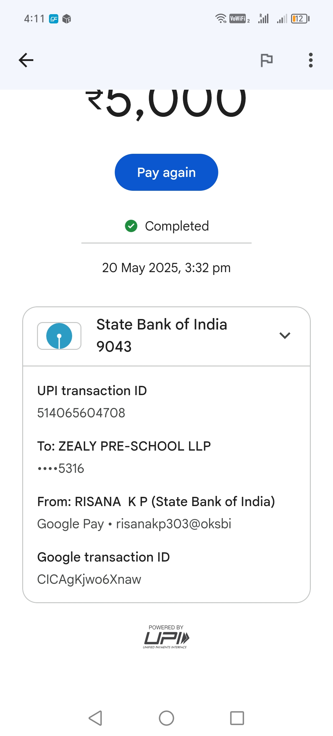Expand the State Bank of India chevron
Screen dimensions: 333x736
tap(285, 335)
